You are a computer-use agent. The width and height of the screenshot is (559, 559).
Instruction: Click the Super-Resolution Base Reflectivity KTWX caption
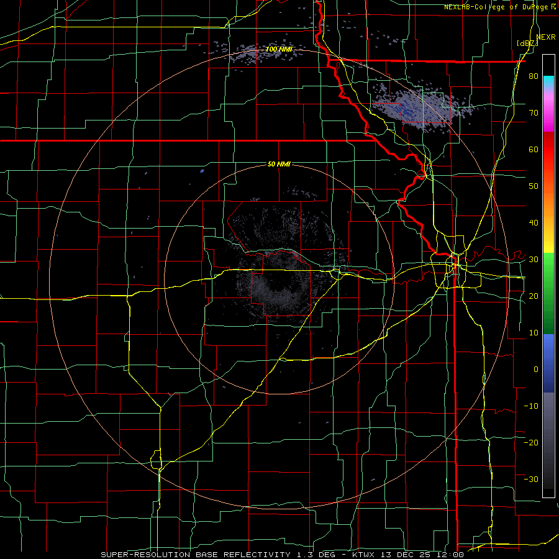(282, 555)
